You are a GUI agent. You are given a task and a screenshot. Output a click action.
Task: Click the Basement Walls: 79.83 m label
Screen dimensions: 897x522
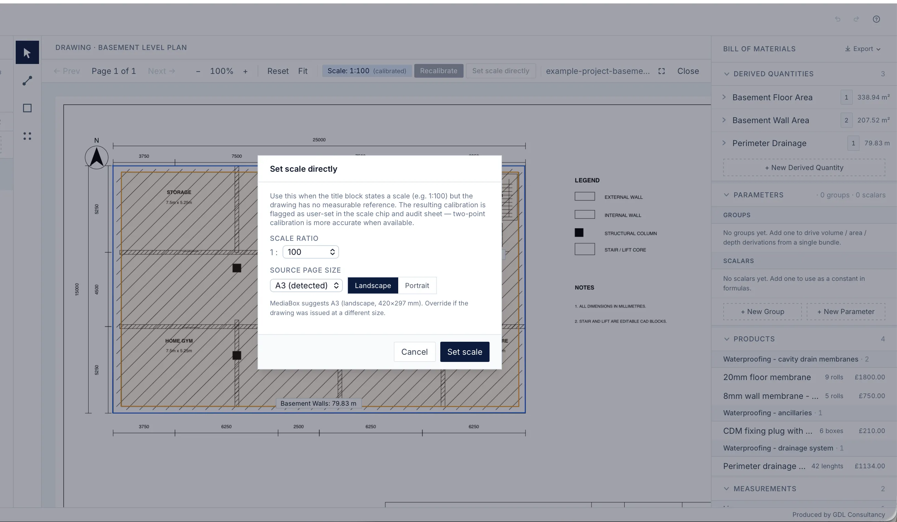coord(318,404)
